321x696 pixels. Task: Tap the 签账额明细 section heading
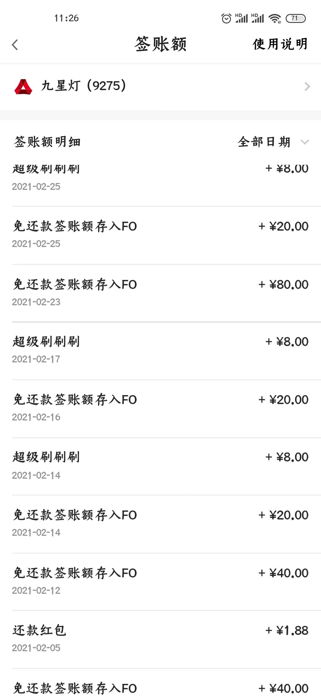[x=47, y=142]
